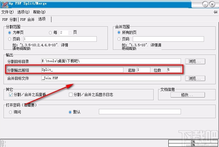Image resolution: width=219 pixels, height=147 pixels.
Task: Expand the pages-per-split dropdown showing 2
Action: (70, 33)
